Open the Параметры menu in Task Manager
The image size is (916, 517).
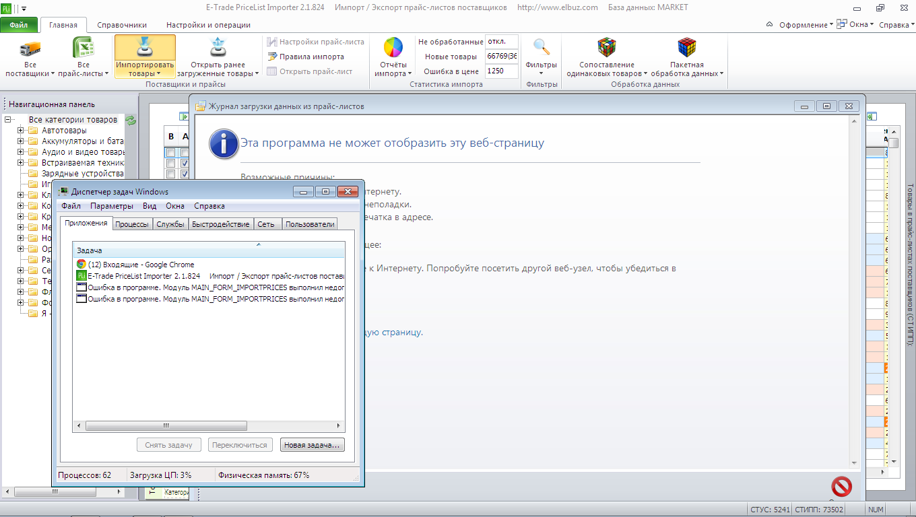pos(112,206)
